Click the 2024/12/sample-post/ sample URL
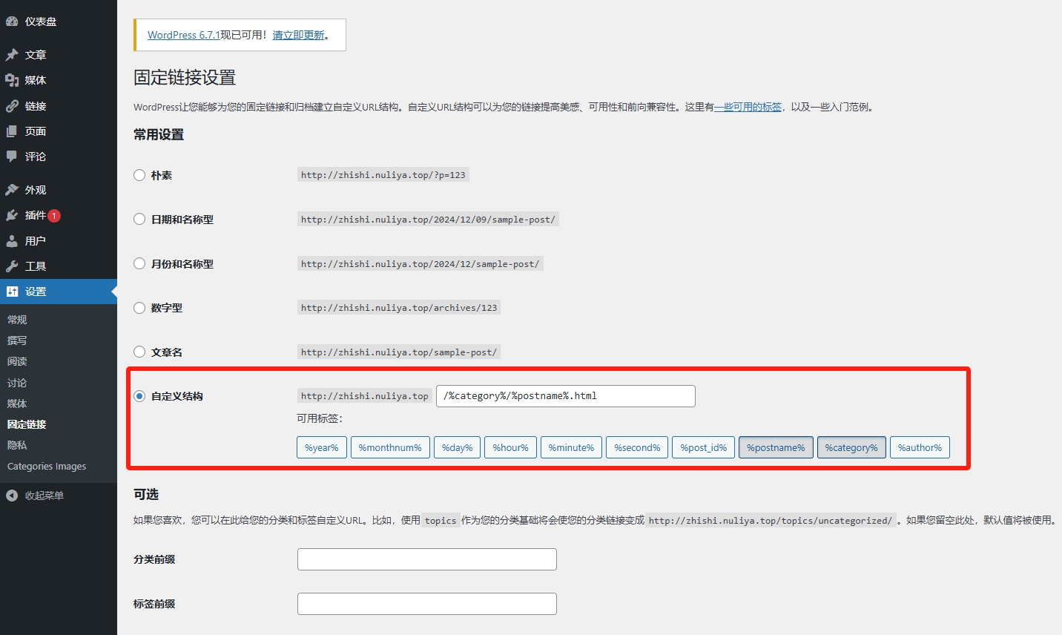 (420, 263)
